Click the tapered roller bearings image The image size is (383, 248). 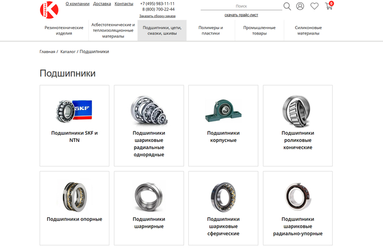[298, 108]
